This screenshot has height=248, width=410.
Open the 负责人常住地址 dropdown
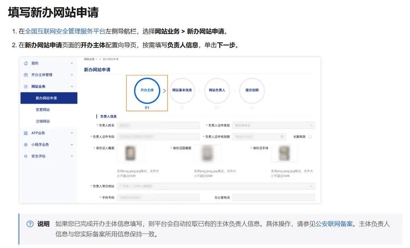pyautogui.click(x=216, y=186)
